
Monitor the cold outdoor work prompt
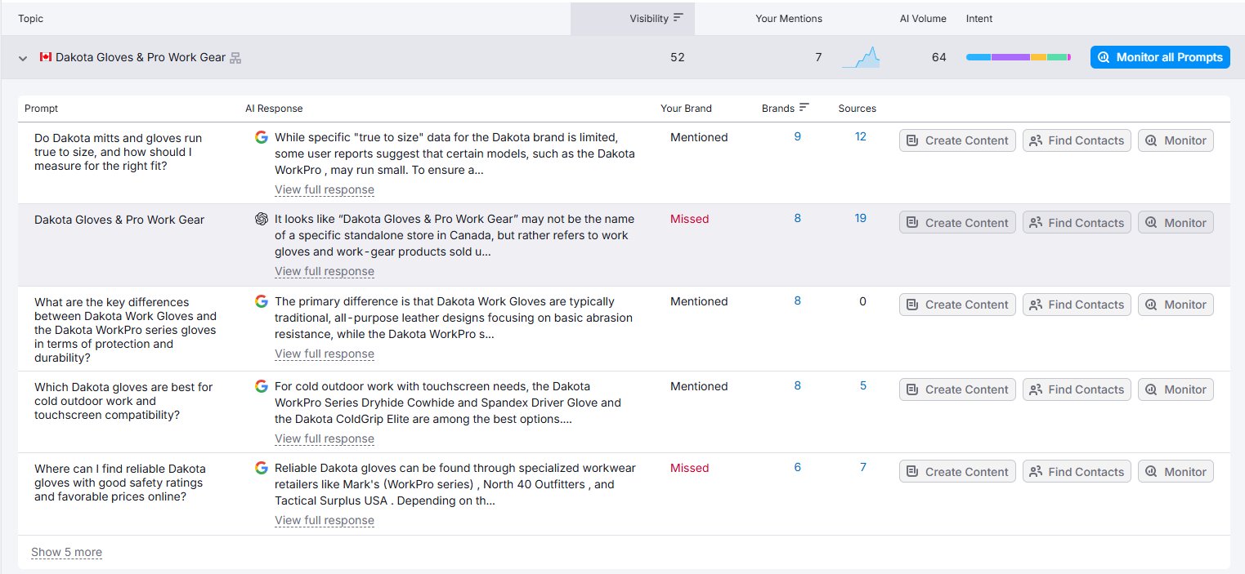coord(1176,389)
